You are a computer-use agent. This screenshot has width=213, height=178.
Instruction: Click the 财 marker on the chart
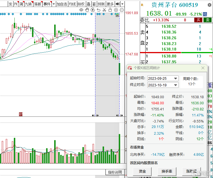(x=21, y=114)
